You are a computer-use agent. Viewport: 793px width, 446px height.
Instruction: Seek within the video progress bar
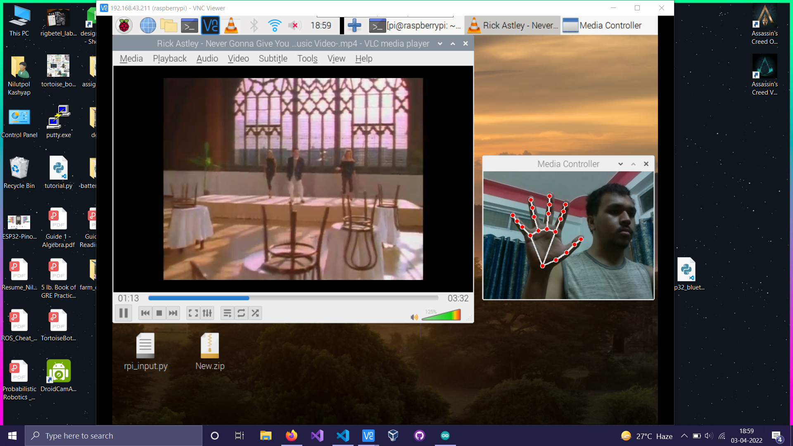[x=293, y=298]
